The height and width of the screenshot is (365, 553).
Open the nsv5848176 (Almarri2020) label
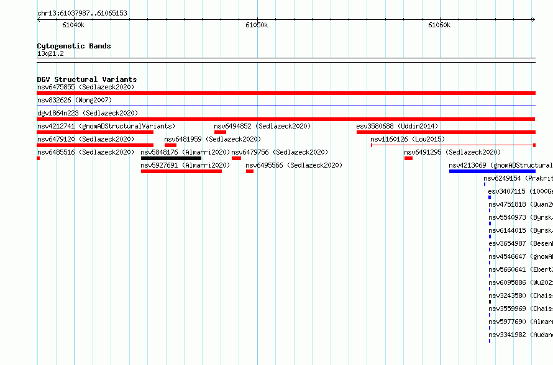185,152
